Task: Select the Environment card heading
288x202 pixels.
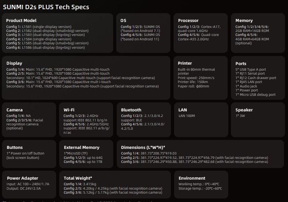Action: (x=192, y=178)
